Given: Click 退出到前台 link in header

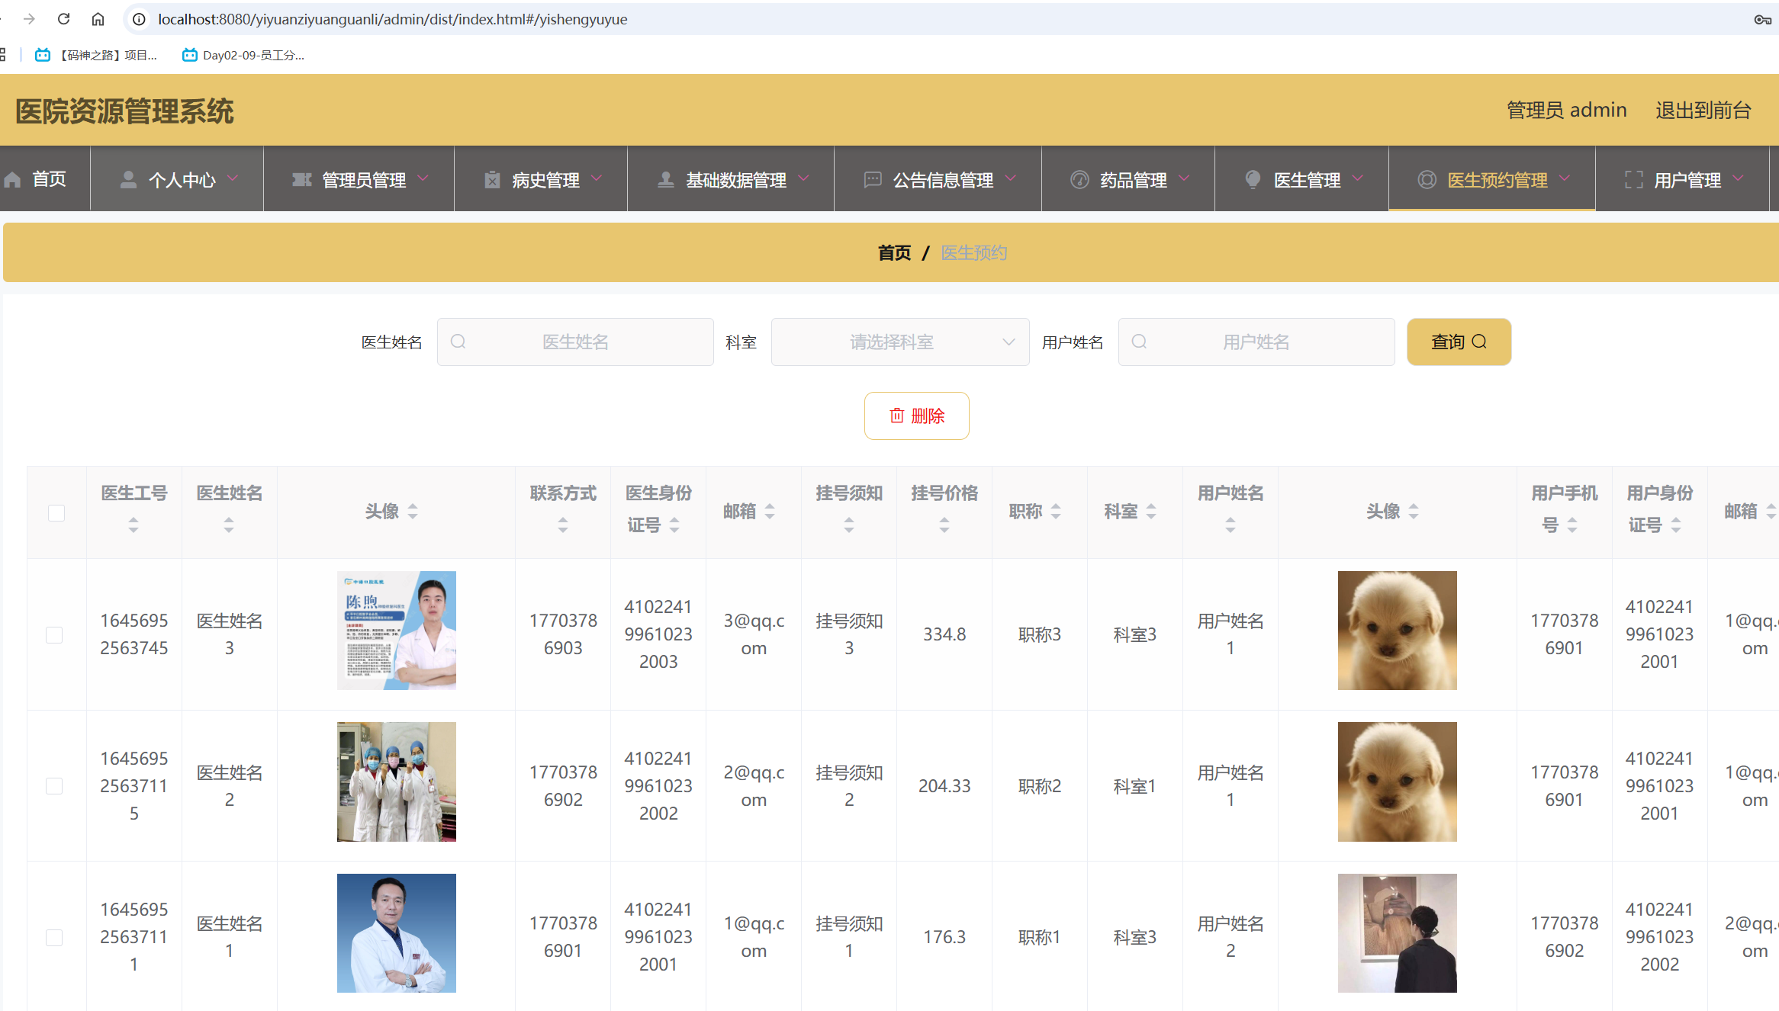Looking at the screenshot, I should coord(1703,111).
